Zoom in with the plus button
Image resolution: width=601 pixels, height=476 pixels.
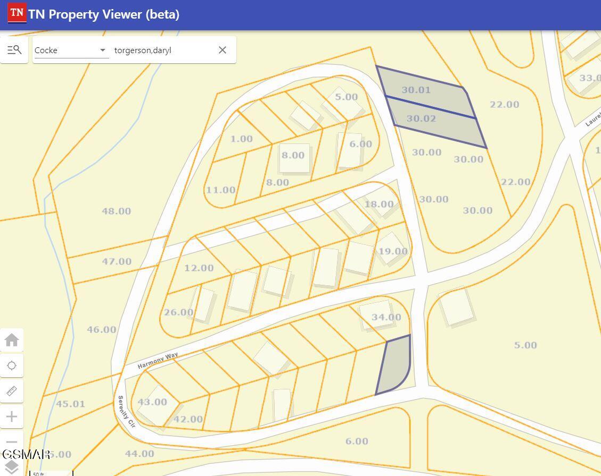point(12,416)
